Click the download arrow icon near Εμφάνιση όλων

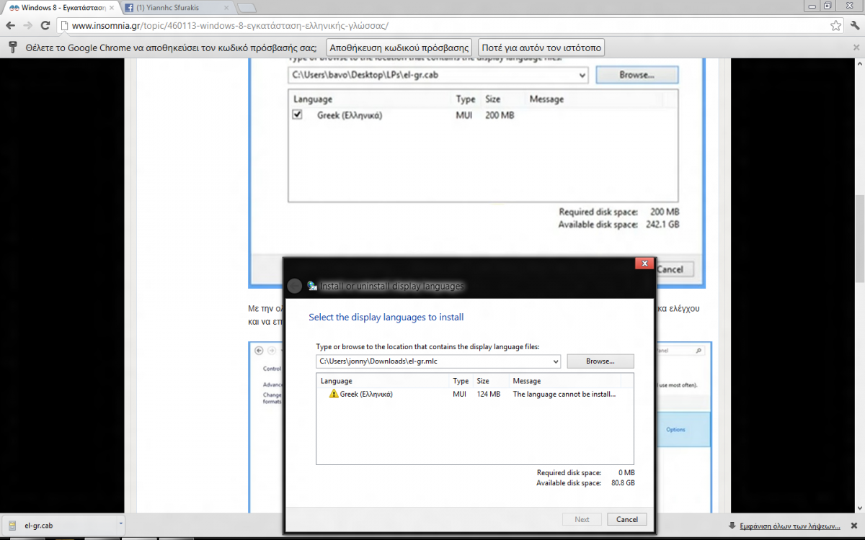732,525
